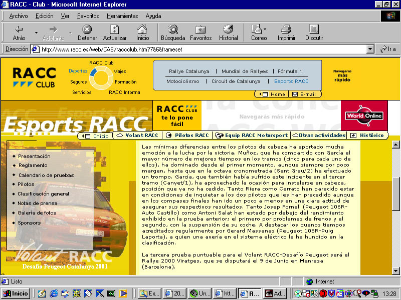The image size is (401, 300).
Task: Open the Windows Inicio start button
Action: [16, 293]
